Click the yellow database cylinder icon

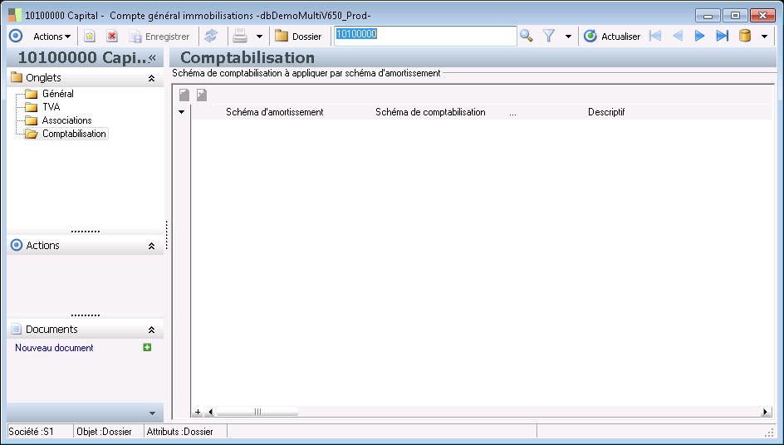[x=745, y=36]
